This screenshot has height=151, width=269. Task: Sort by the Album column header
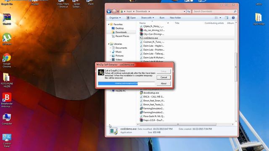point(230,23)
